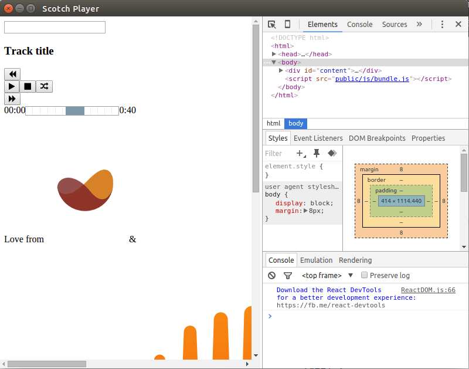
Task: Open DevTools three-dot options menu
Action: click(x=442, y=24)
